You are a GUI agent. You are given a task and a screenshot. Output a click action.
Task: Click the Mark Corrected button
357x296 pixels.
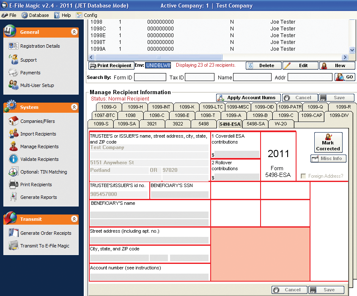pyautogui.click(x=328, y=142)
